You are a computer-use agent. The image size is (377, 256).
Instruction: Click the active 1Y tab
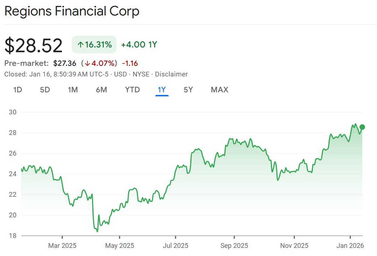pyautogui.click(x=162, y=90)
